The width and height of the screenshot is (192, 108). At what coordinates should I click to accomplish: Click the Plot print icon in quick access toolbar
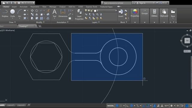coord(19,3)
